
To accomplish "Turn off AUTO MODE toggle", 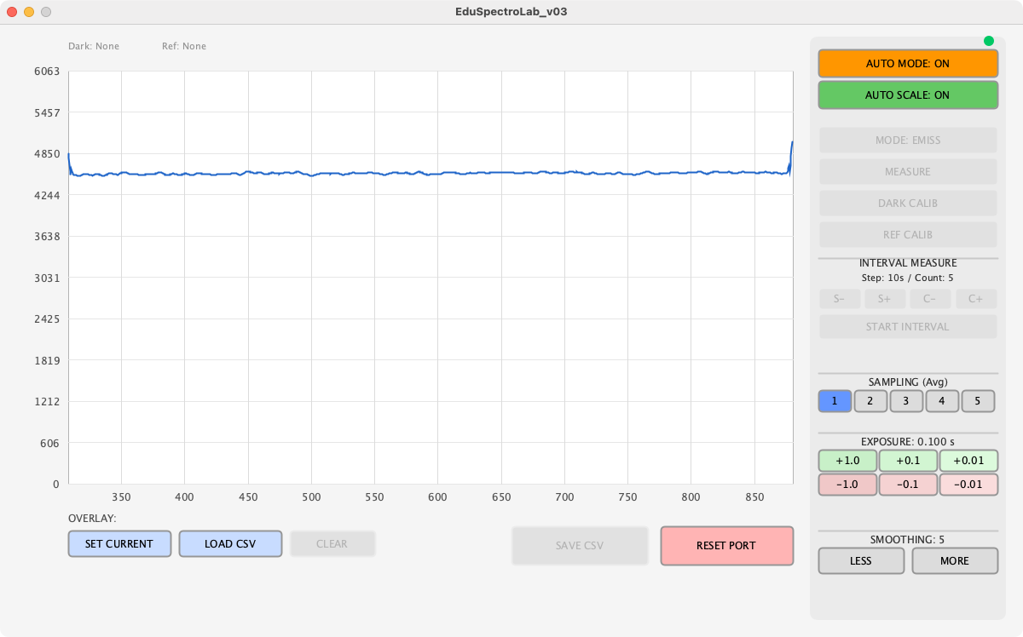I will (x=908, y=64).
